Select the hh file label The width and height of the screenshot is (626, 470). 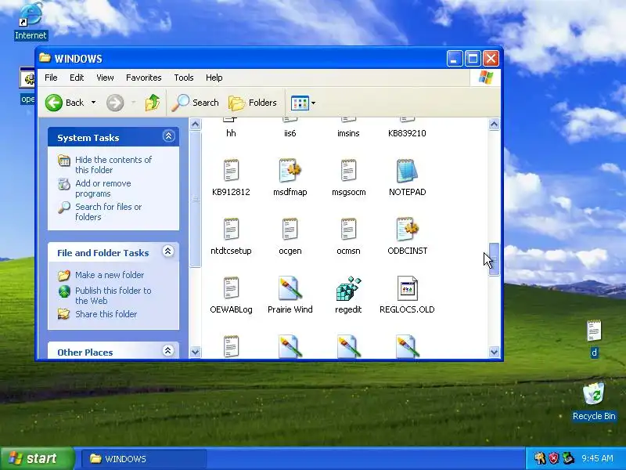tap(231, 133)
